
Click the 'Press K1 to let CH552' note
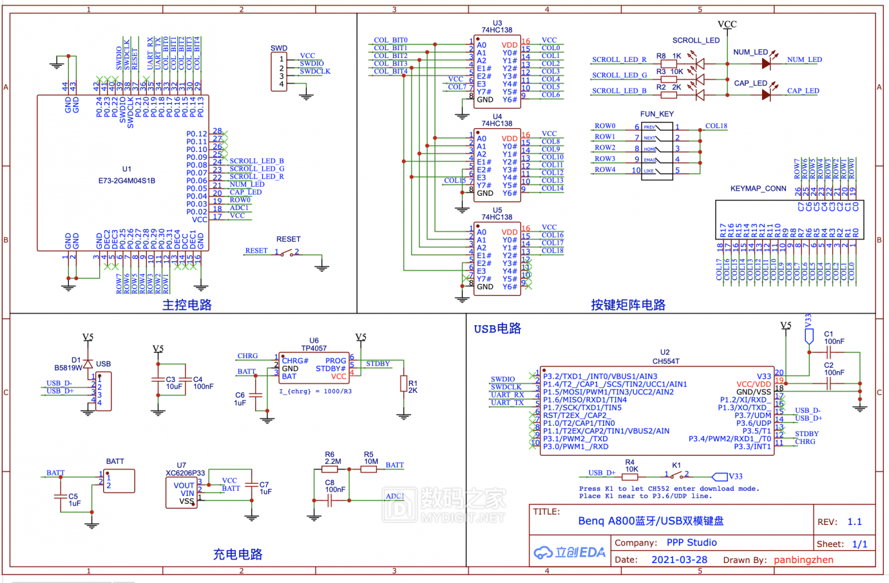669,488
